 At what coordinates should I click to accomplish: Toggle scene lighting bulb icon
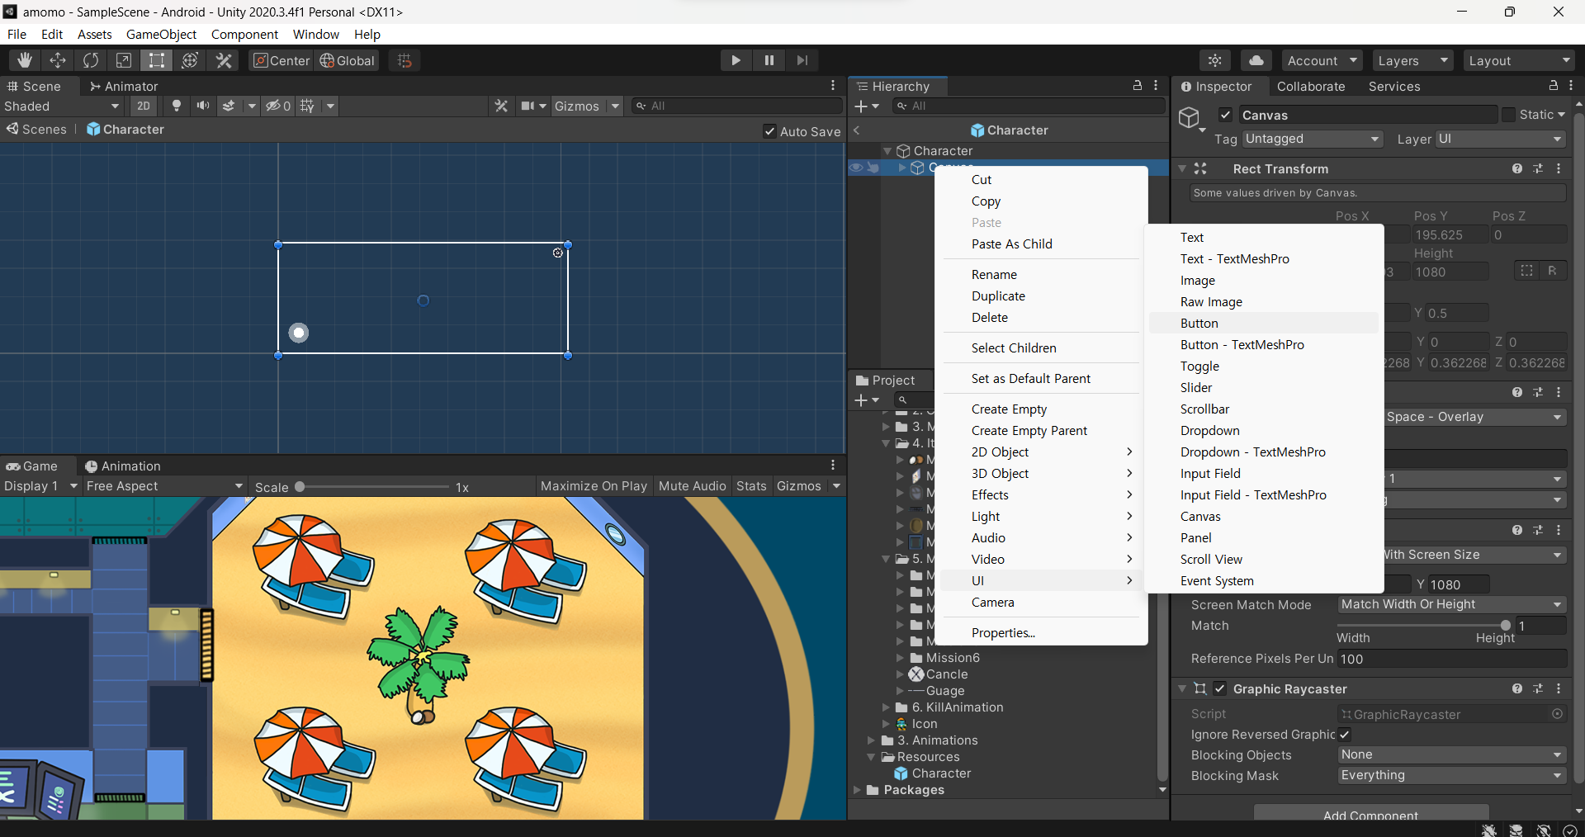176,106
